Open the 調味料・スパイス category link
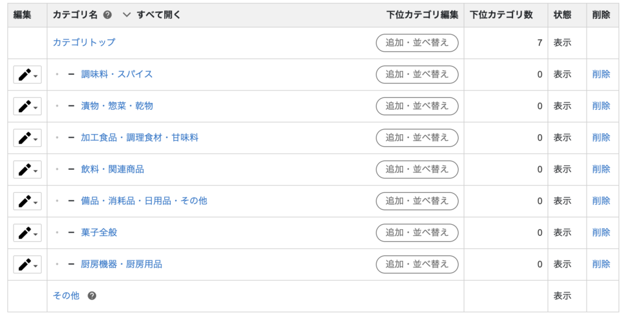Viewport: 627px width, 321px height. click(x=117, y=74)
